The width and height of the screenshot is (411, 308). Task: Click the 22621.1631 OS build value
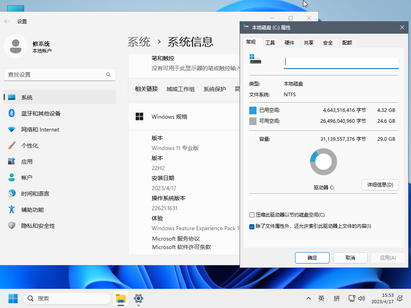(x=164, y=208)
